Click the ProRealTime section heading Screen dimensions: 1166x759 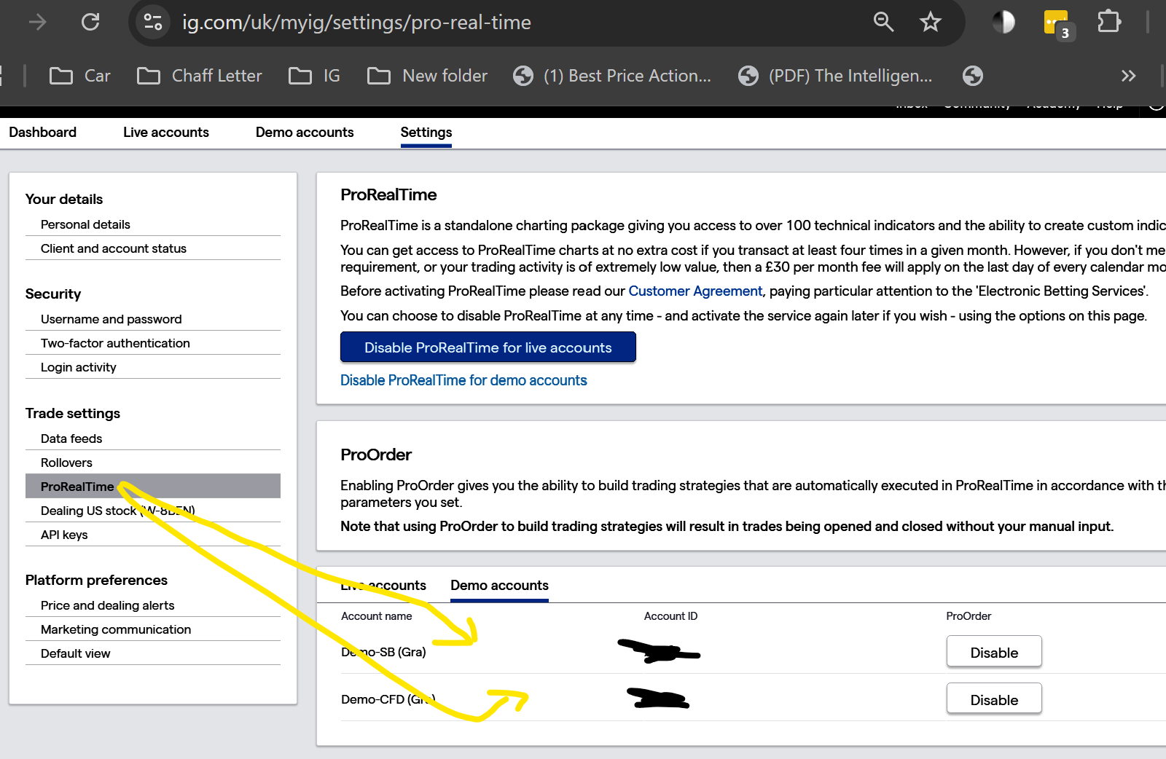coord(388,194)
